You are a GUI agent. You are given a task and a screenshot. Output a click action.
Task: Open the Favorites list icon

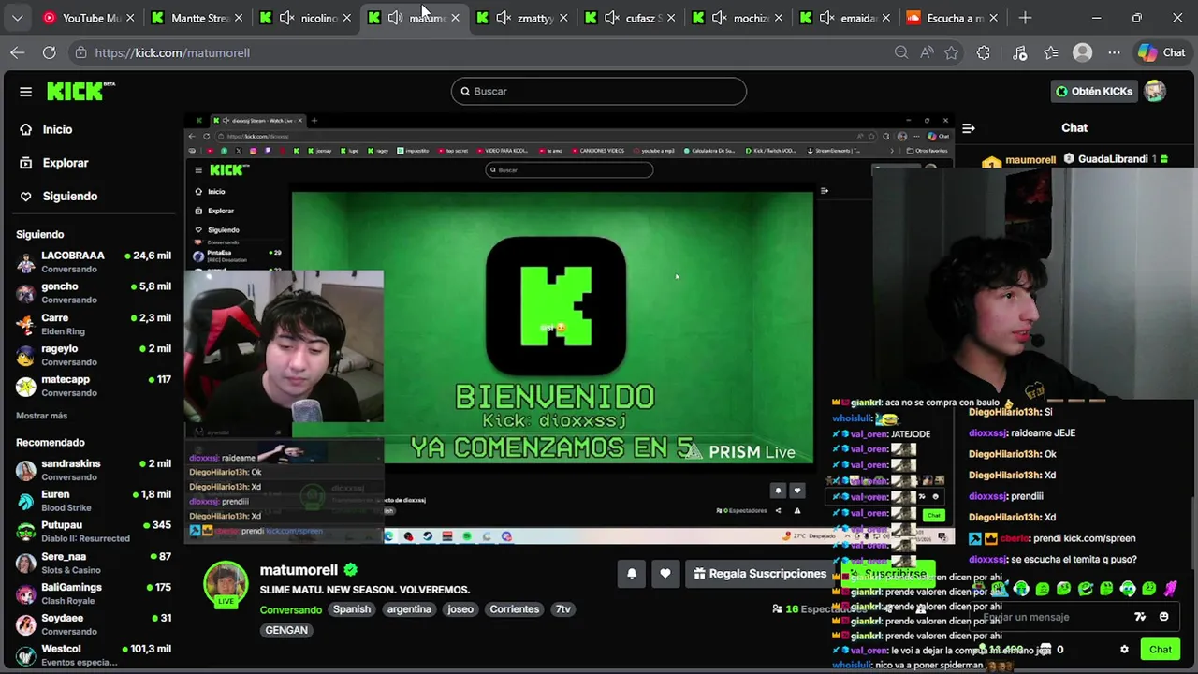point(1051,52)
